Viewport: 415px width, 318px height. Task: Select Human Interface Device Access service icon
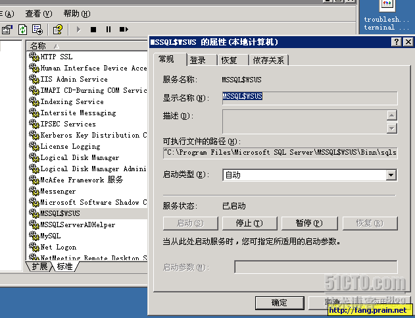point(34,68)
